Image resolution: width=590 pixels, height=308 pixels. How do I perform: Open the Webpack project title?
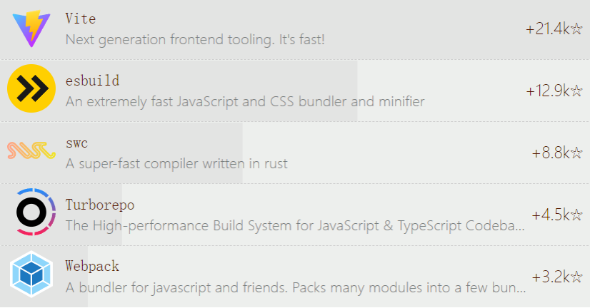pyautogui.click(x=92, y=267)
